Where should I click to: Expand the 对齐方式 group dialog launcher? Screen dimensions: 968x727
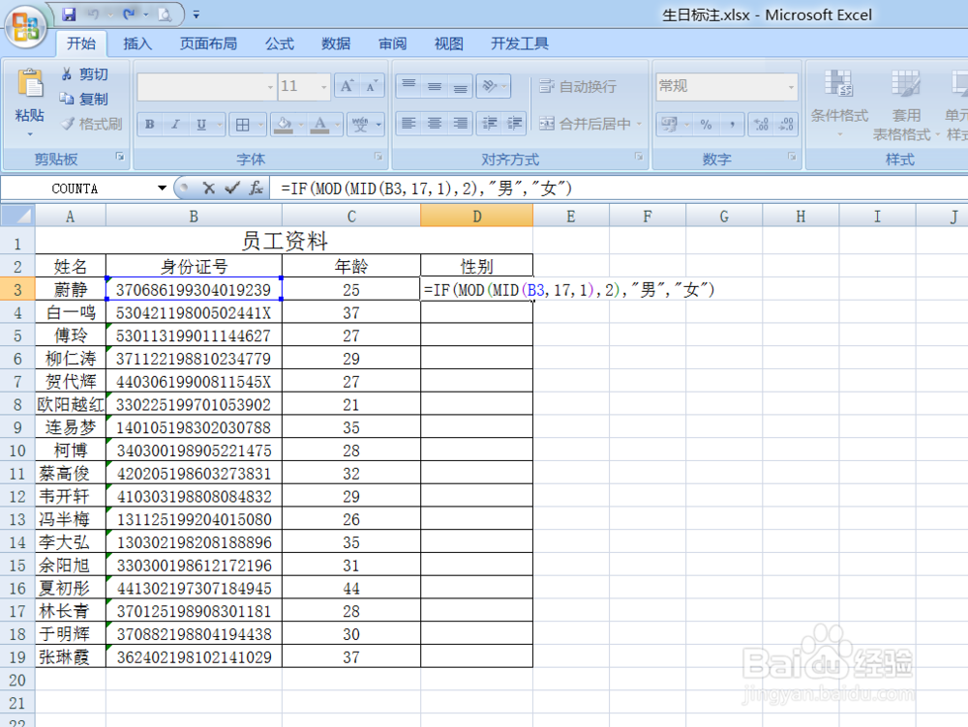639,158
